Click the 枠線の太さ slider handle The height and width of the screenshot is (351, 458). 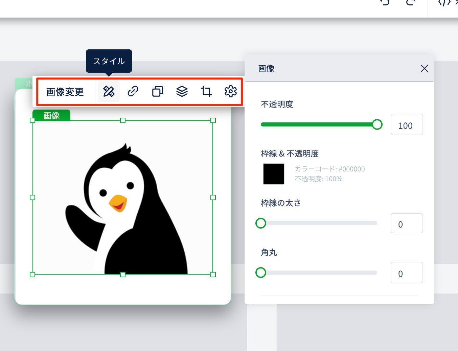(x=261, y=223)
